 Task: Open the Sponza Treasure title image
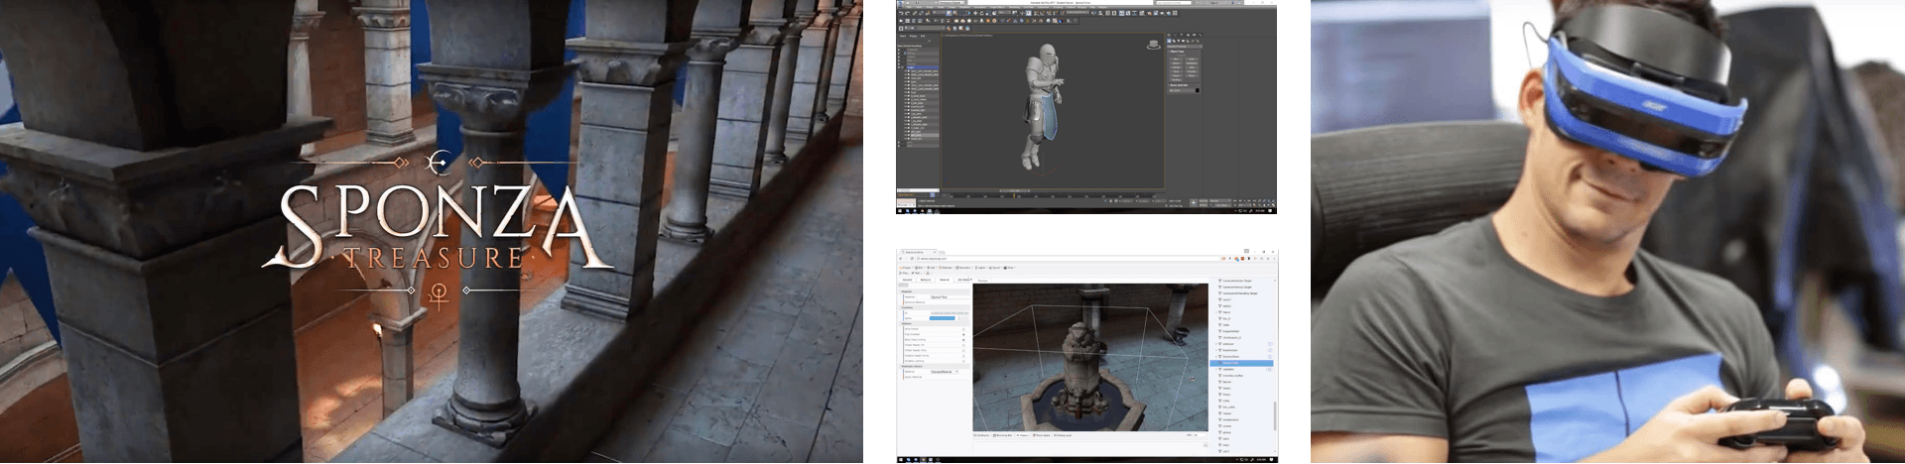(432, 232)
